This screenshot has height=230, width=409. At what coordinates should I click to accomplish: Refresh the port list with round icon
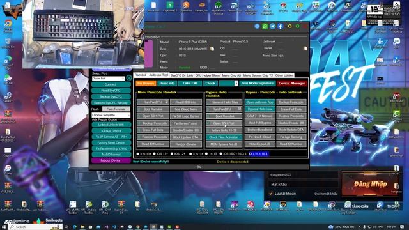tap(129, 78)
